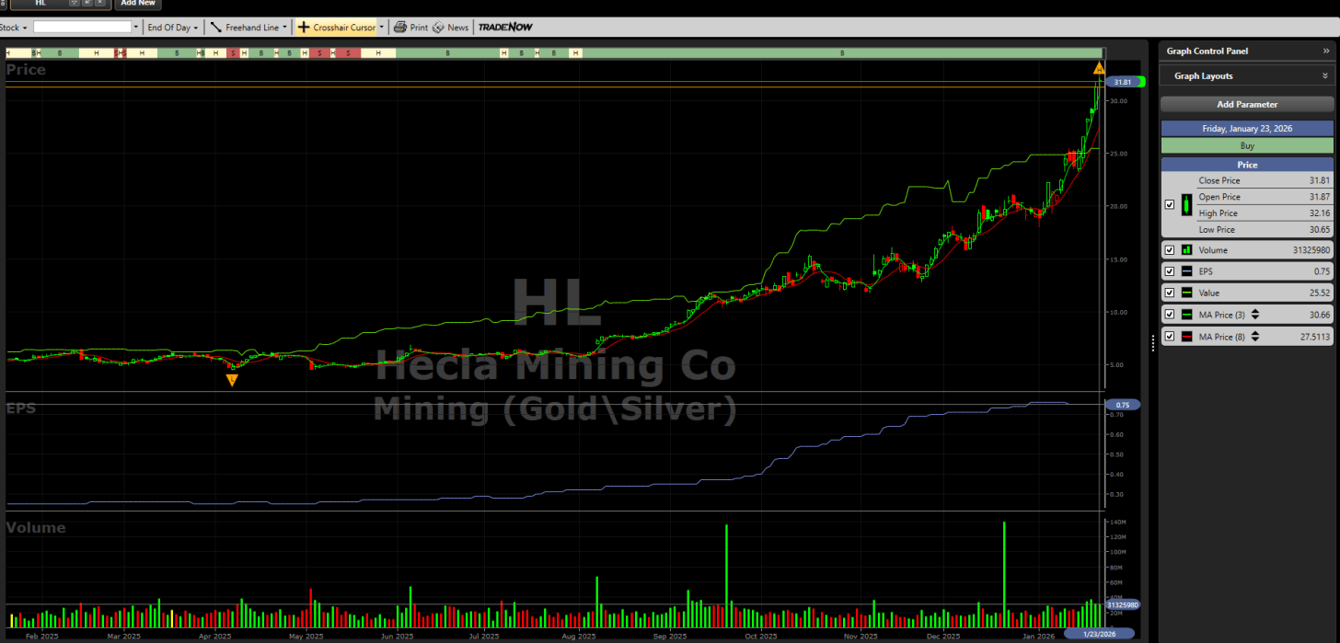Adjust the MA Price (8) period stepper

pos(1253,337)
